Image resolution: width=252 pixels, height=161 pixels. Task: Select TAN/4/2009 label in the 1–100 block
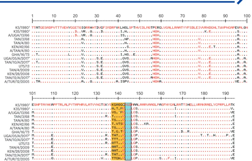click(x=19, y=70)
